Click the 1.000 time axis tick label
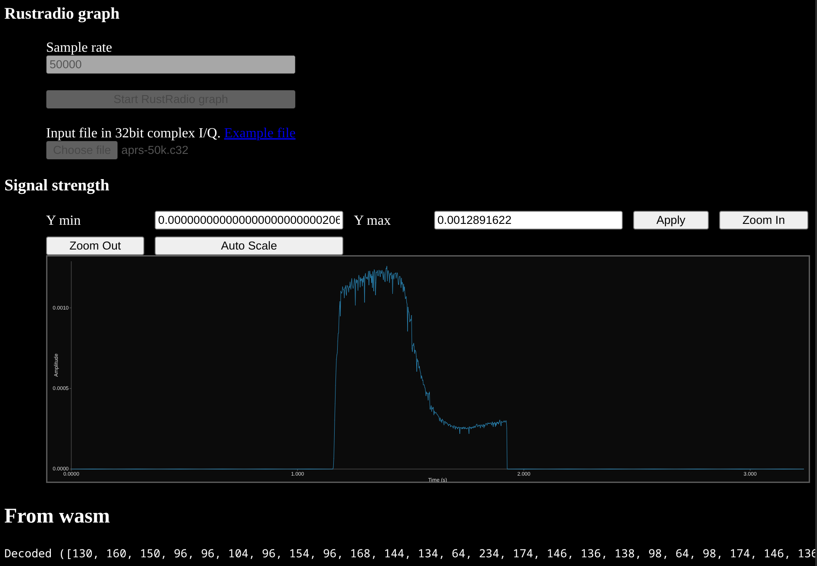The image size is (817, 566). coord(297,474)
